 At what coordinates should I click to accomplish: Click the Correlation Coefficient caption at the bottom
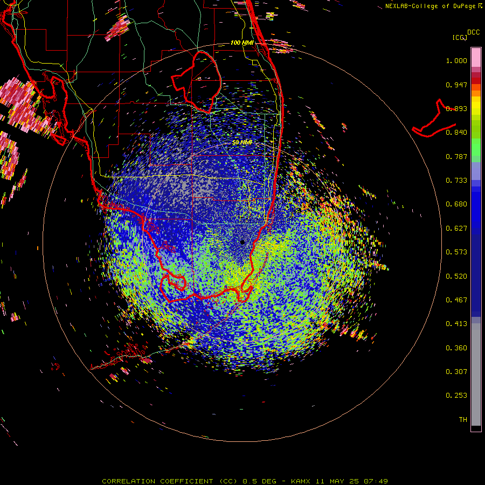(245, 481)
